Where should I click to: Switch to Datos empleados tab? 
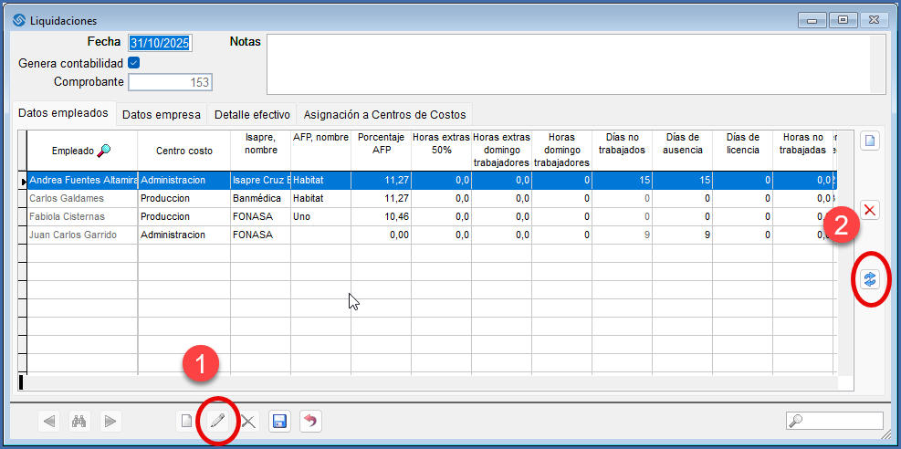(x=63, y=112)
